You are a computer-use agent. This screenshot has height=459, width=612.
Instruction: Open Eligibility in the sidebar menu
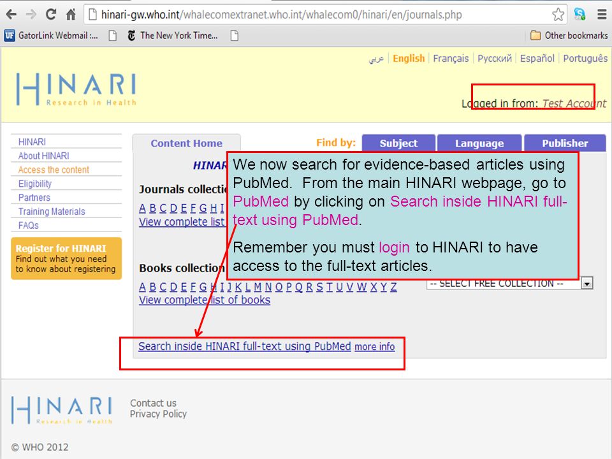[34, 184]
